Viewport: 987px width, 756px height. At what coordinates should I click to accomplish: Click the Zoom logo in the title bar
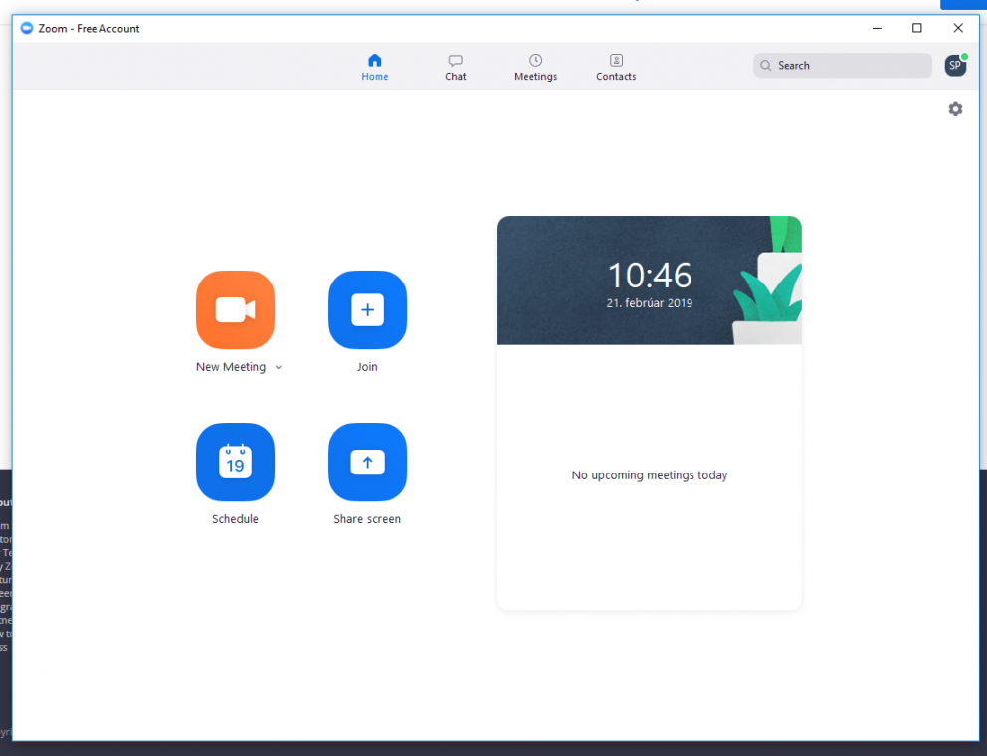pos(27,28)
